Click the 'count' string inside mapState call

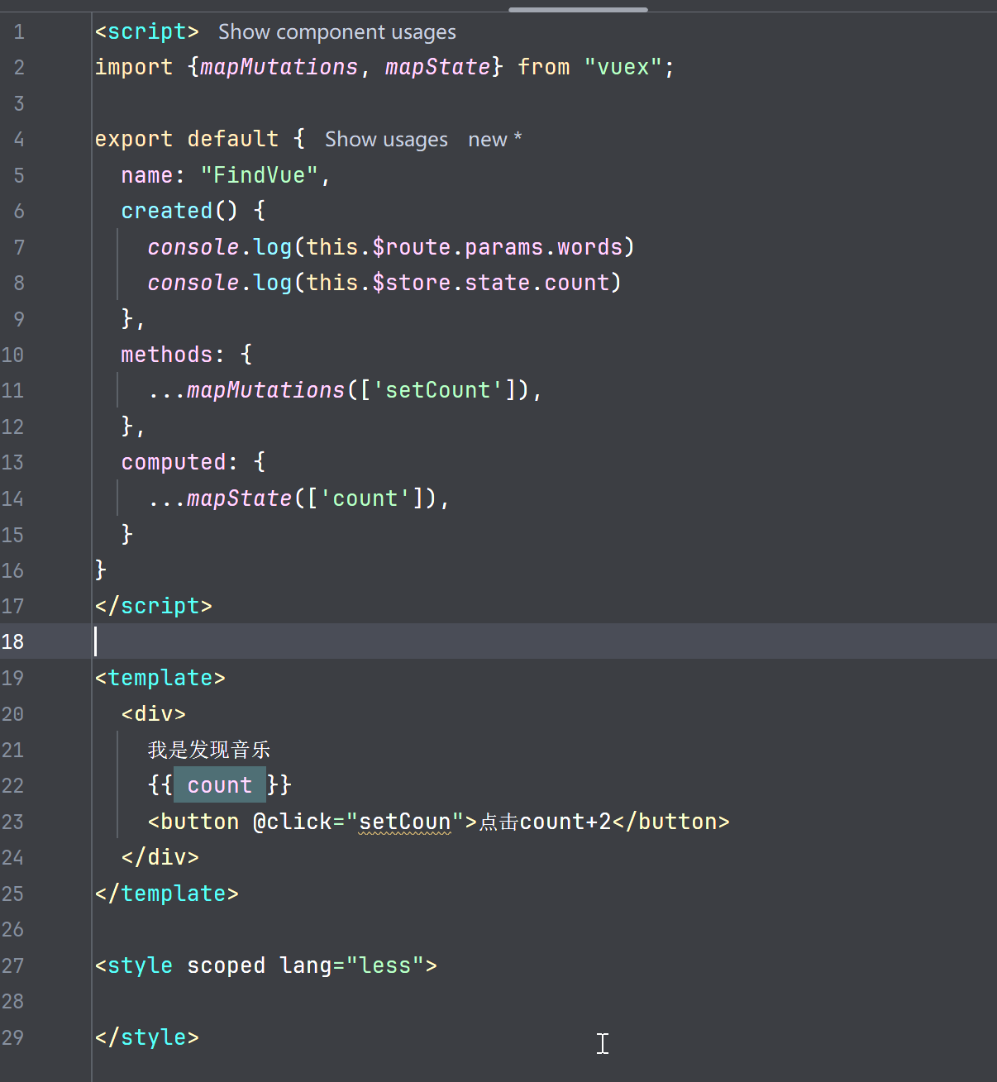tap(365, 498)
